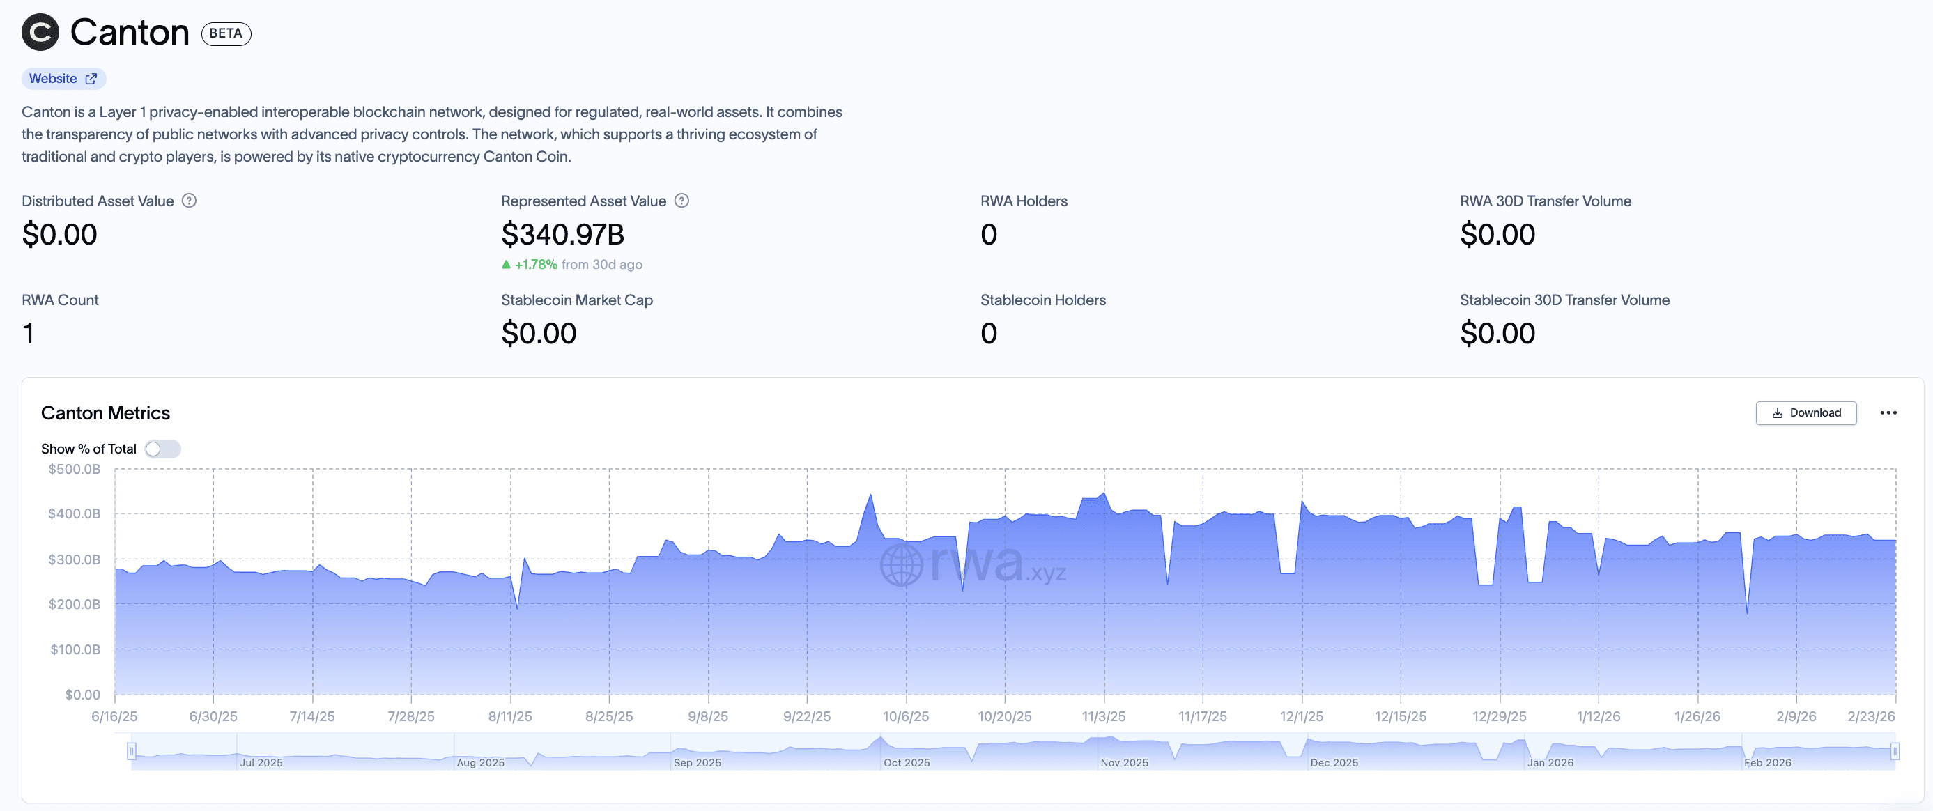Grab the right range slider handle
This screenshot has height=811, width=1933.
1894,750
